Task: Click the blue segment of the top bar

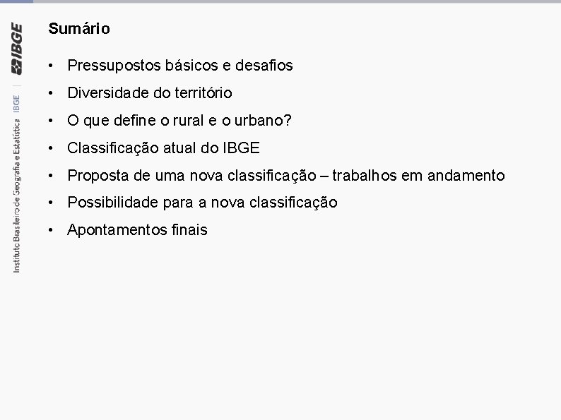Action: [x=16, y=1]
